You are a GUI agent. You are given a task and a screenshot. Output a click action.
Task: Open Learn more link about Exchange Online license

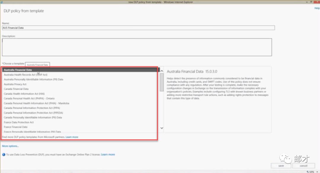(x=108, y=154)
